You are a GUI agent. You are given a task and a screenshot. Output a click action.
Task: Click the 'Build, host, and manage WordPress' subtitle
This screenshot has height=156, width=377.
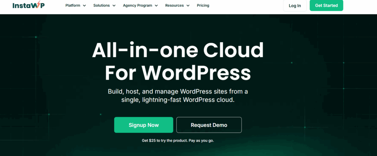click(x=178, y=96)
